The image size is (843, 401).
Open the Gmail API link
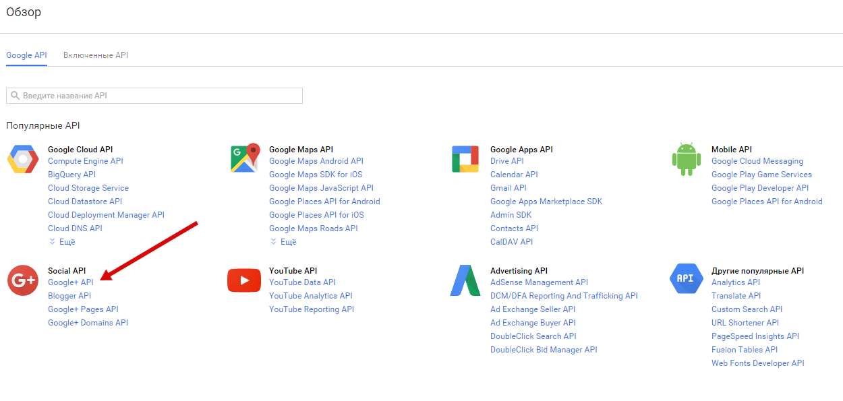(508, 188)
